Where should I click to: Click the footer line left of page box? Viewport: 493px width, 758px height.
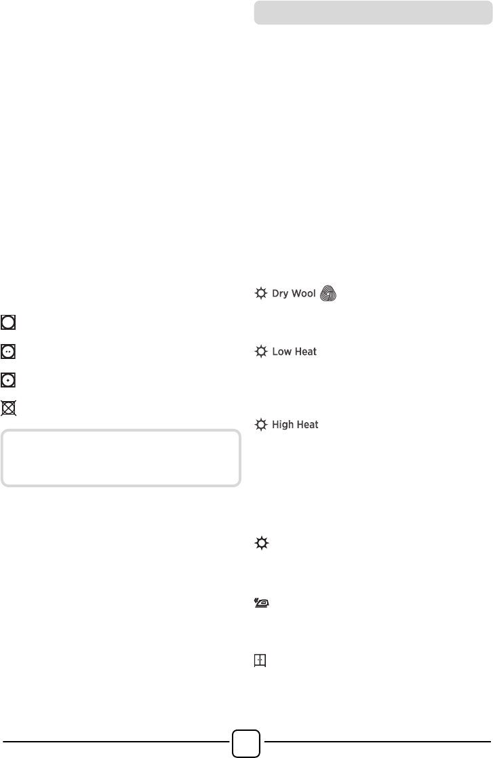[116, 741]
